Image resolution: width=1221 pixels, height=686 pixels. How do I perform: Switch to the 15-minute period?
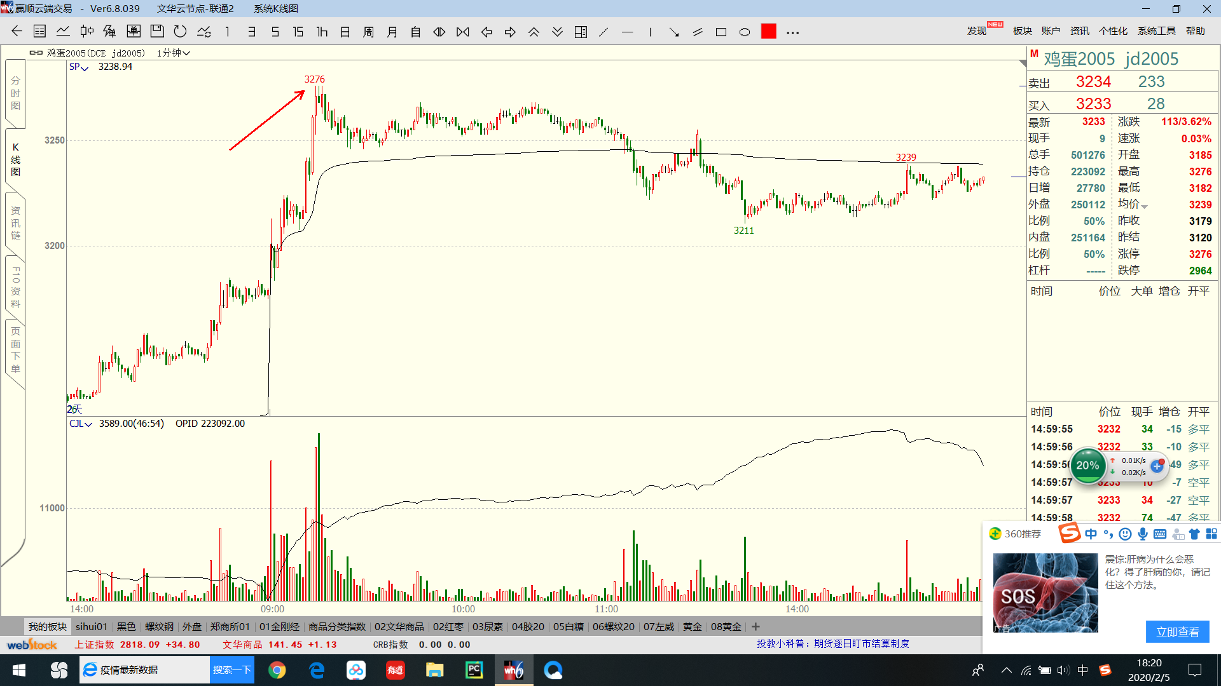pyautogui.click(x=298, y=32)
